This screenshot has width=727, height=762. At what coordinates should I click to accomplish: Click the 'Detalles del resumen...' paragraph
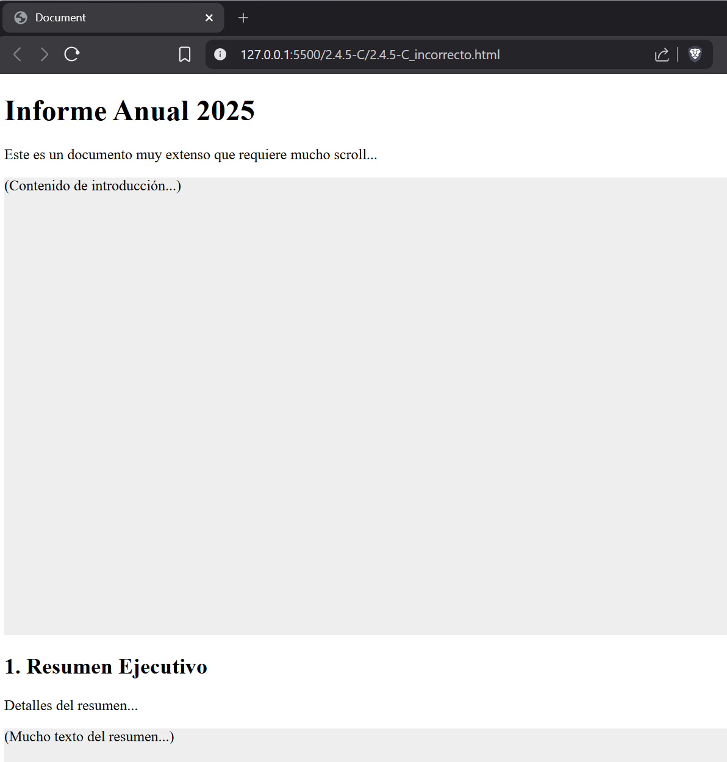click(71, 706)
